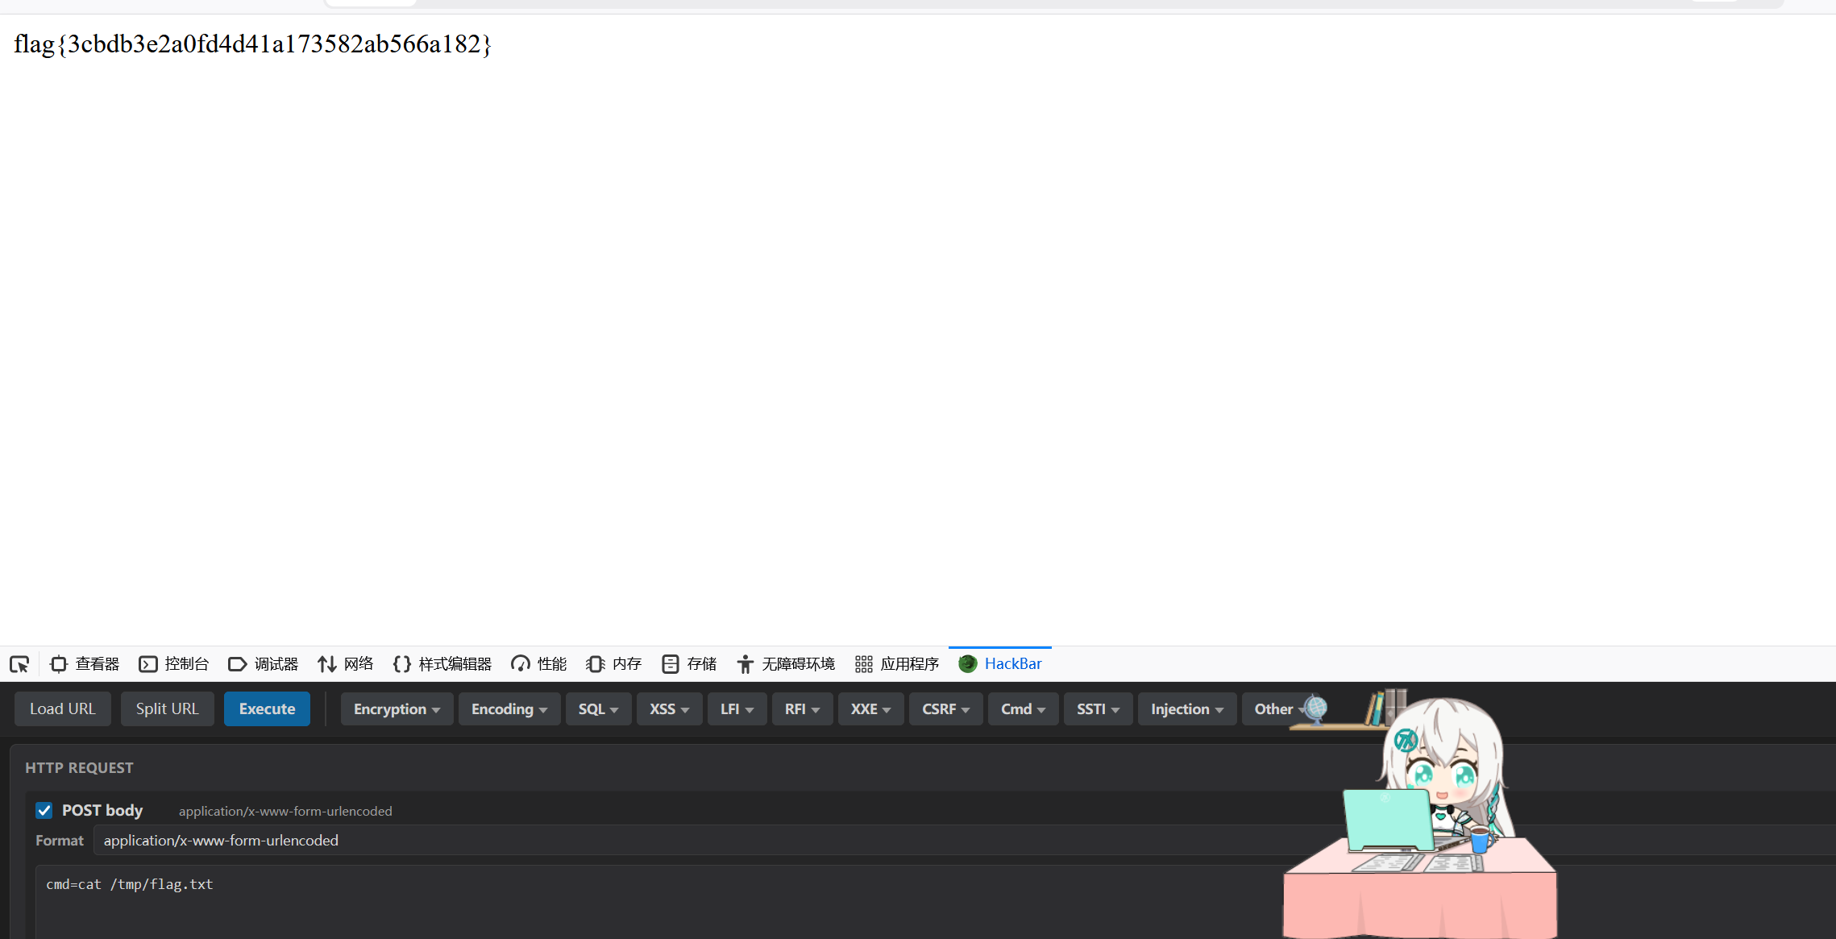
Task: Click the Debugger tab icon
Action: tap(237, 664)
